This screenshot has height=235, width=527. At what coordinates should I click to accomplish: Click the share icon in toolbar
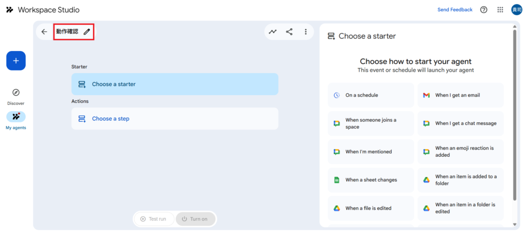pyautogui.click(x=289, y=32)
